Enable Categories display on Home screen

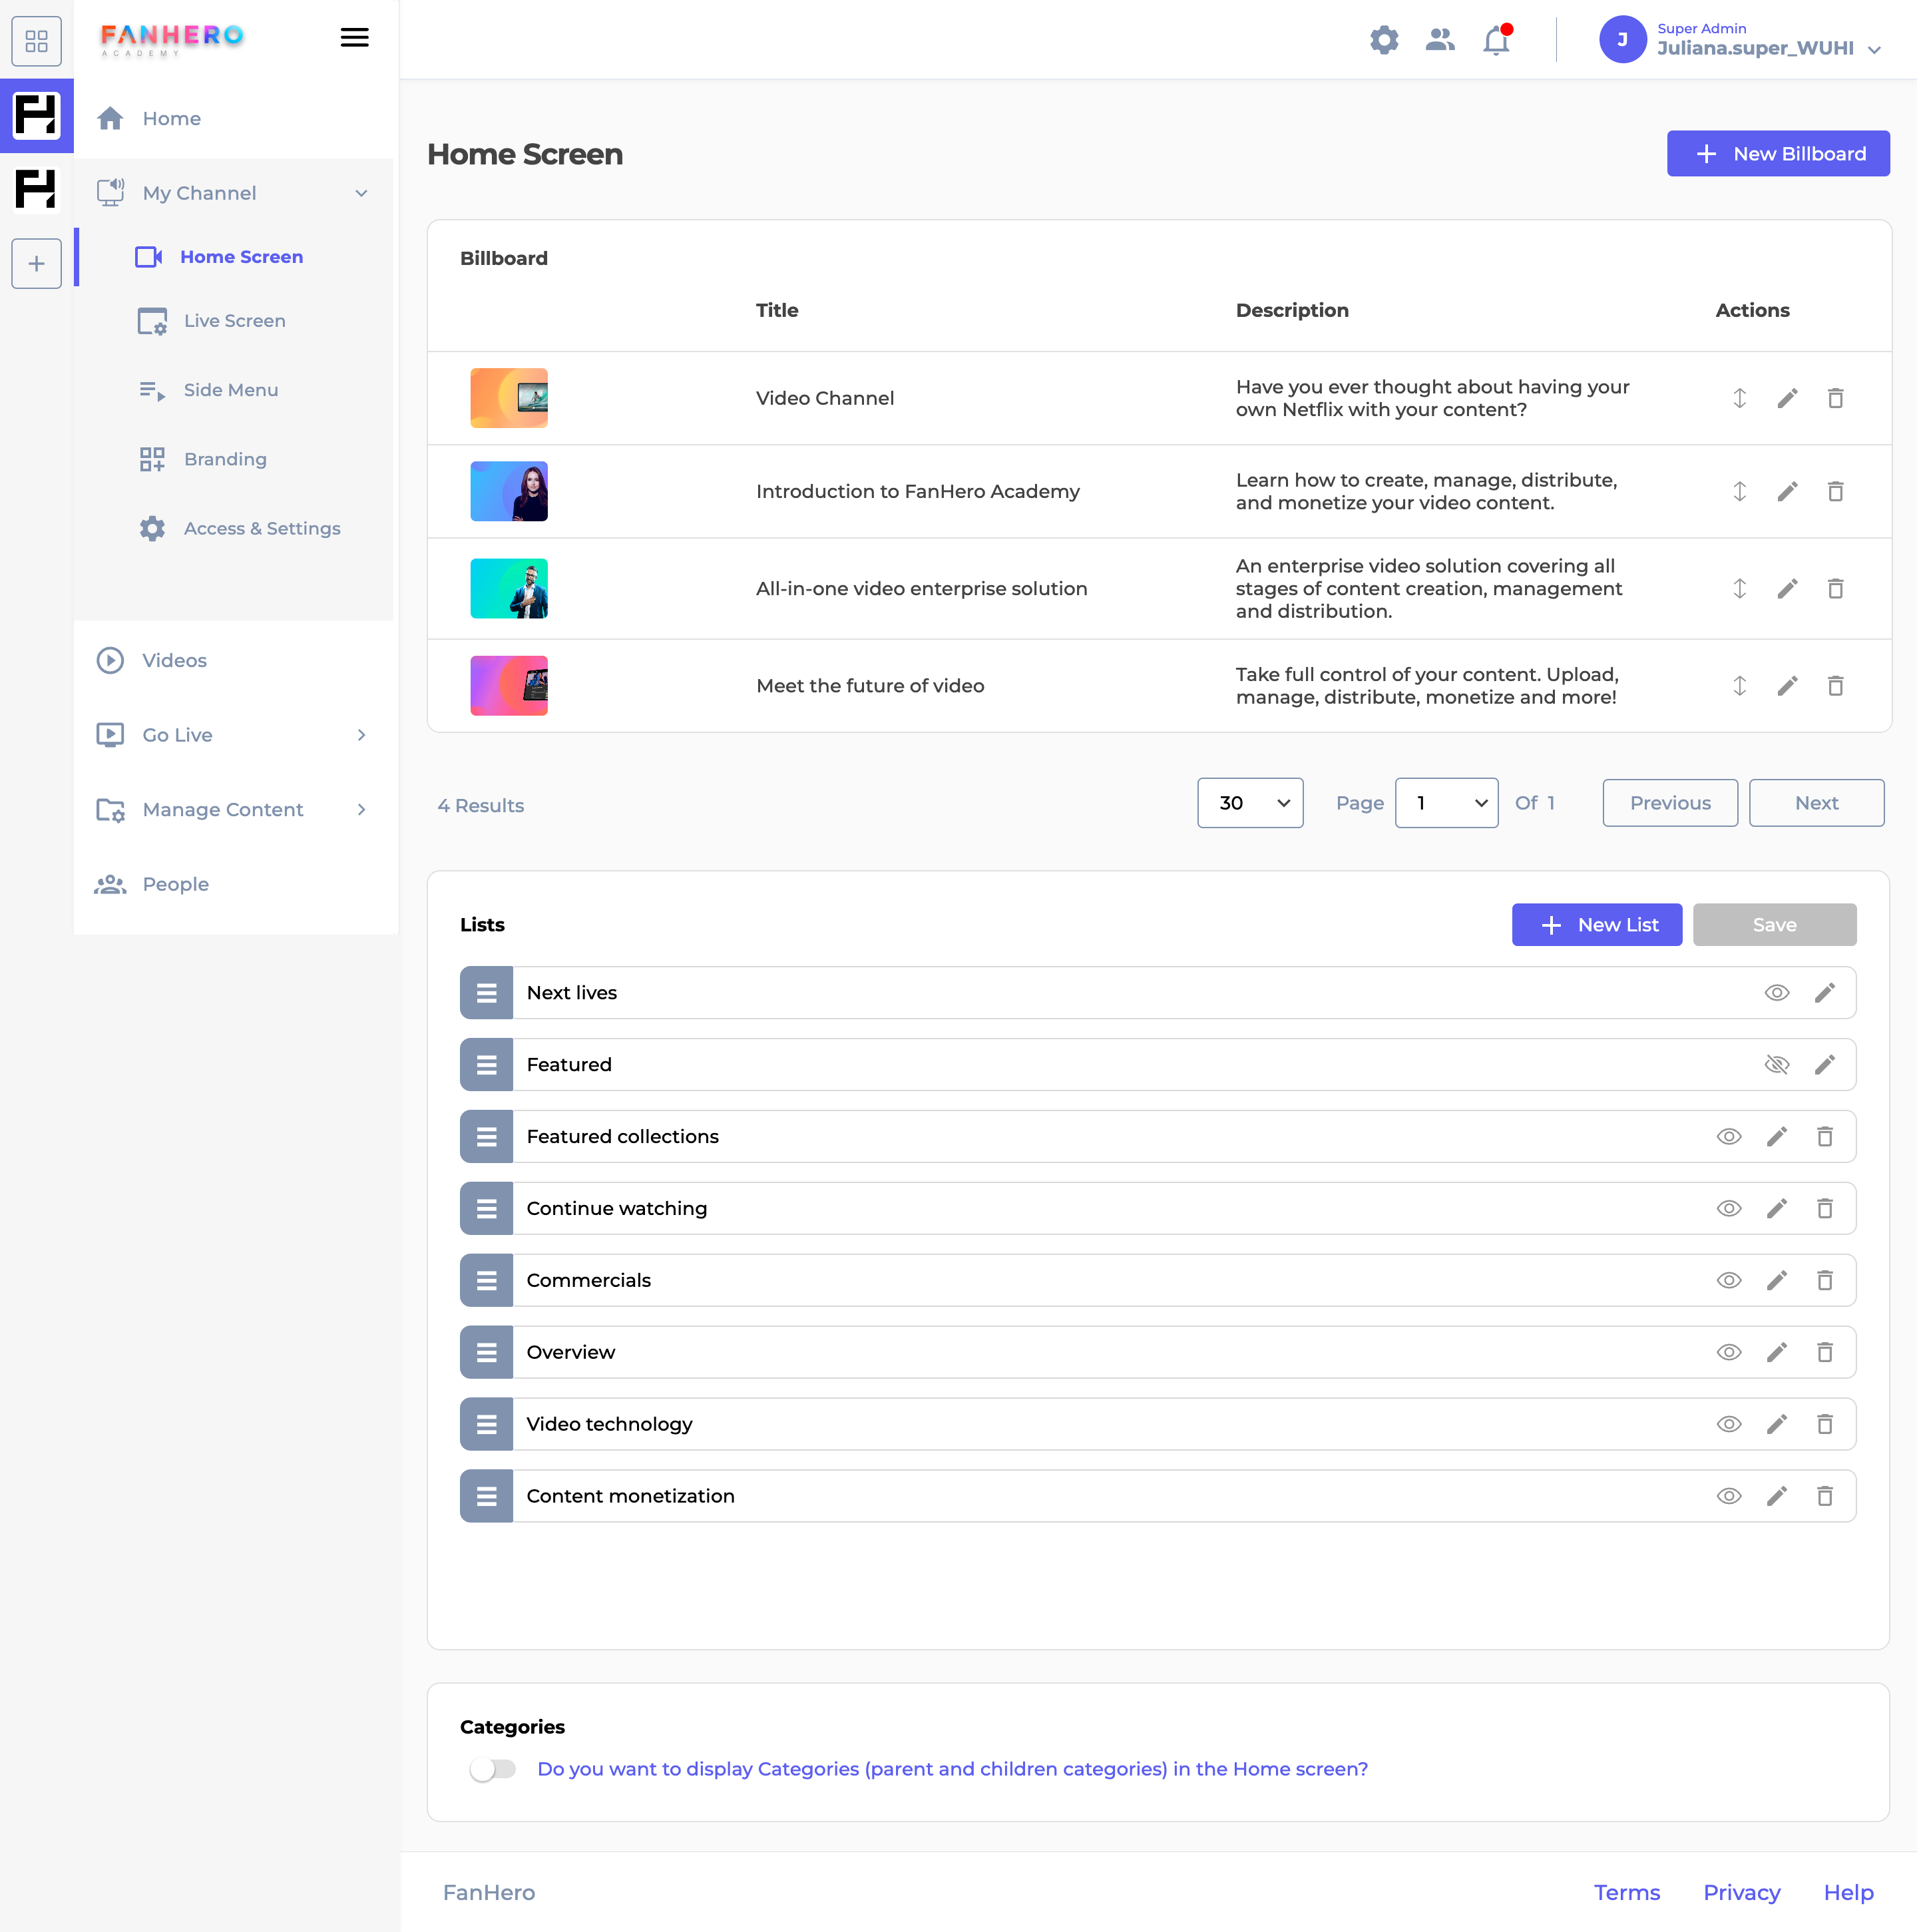click(x=493, y=1769)
